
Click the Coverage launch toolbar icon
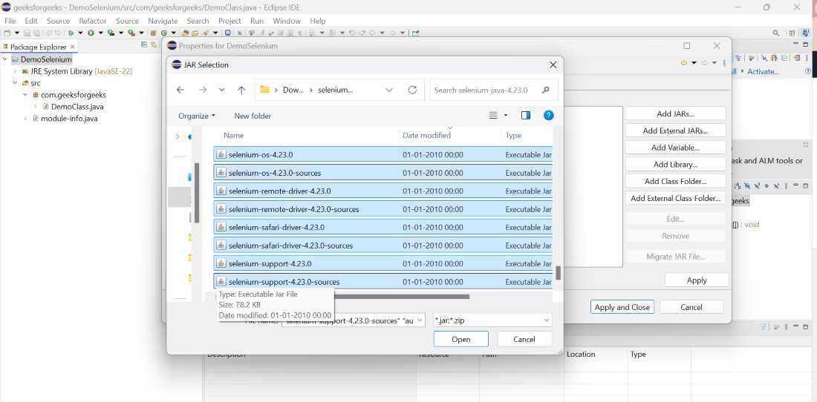(x=111, y=33)
